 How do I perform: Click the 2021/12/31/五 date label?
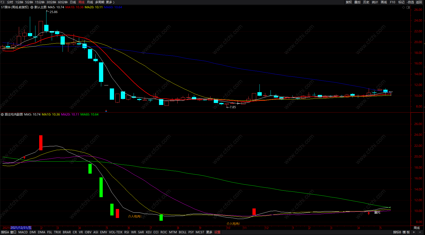click(21, 228)
